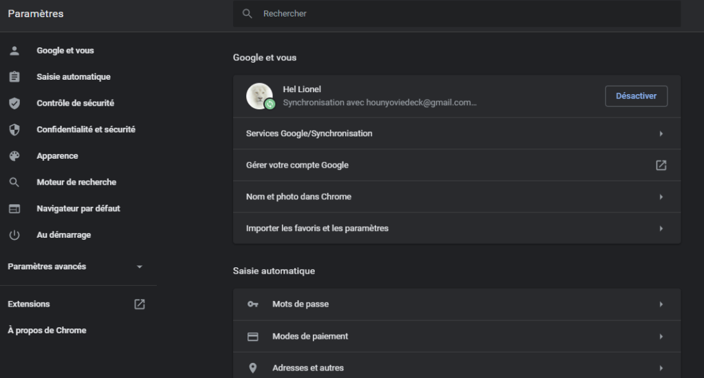This screenshot has height=378, width=704.
Task: Click the Paramètres page title
Action: point(36,14)
